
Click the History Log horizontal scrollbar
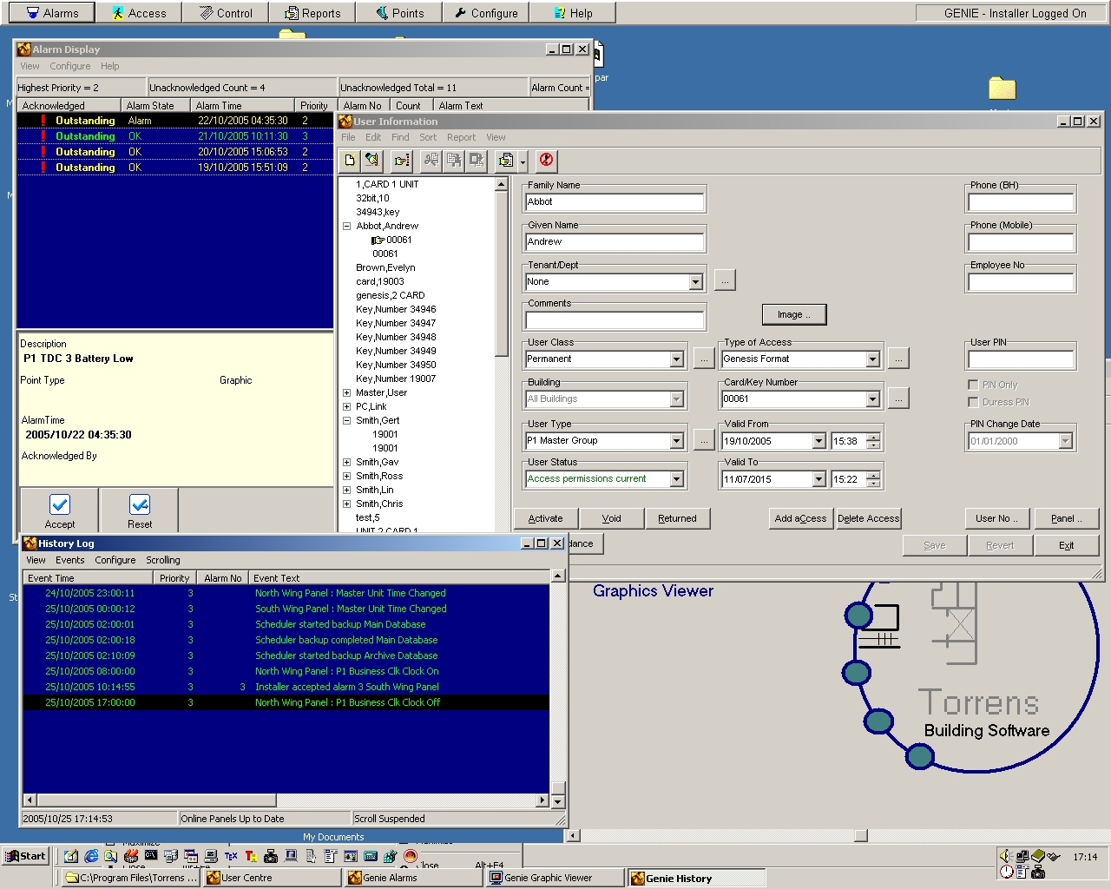[x=287, y=800]
